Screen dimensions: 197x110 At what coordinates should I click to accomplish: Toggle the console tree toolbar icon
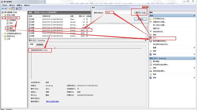13,9
